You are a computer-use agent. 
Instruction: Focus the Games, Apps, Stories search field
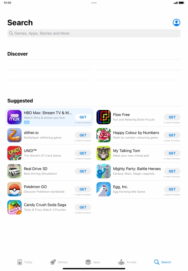click(94, 33)
